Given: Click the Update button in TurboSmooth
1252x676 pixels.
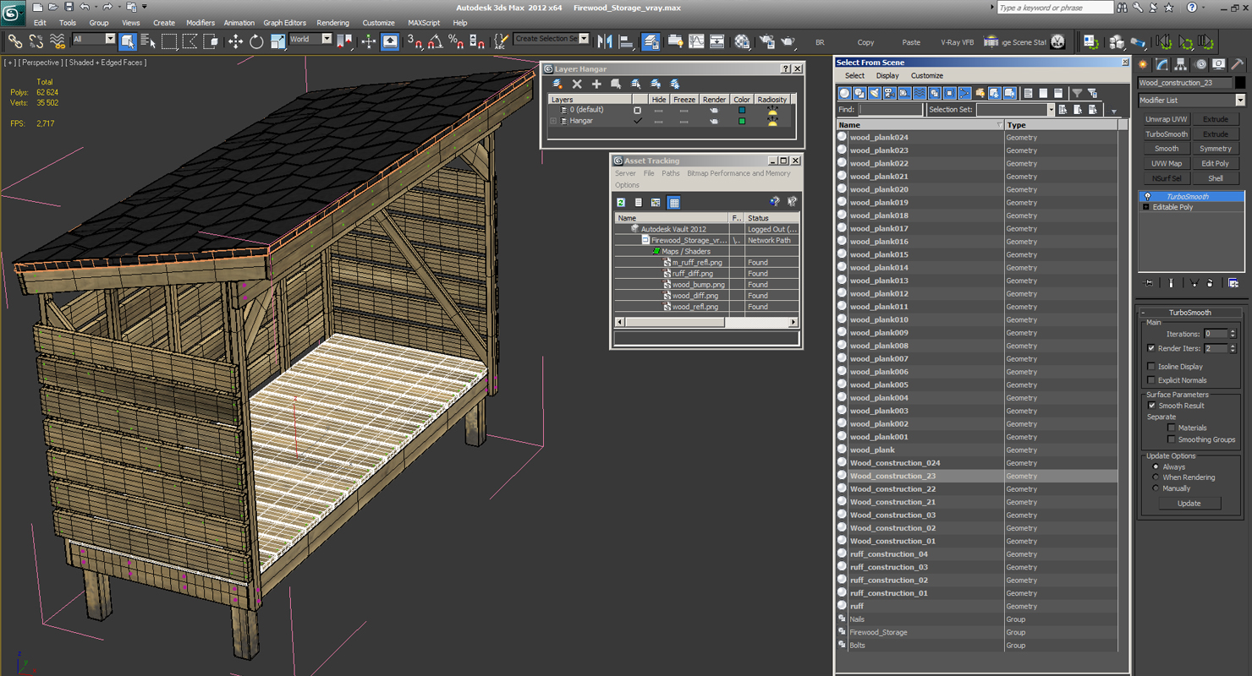Looking at the screenshot, I should [1189, 504].
